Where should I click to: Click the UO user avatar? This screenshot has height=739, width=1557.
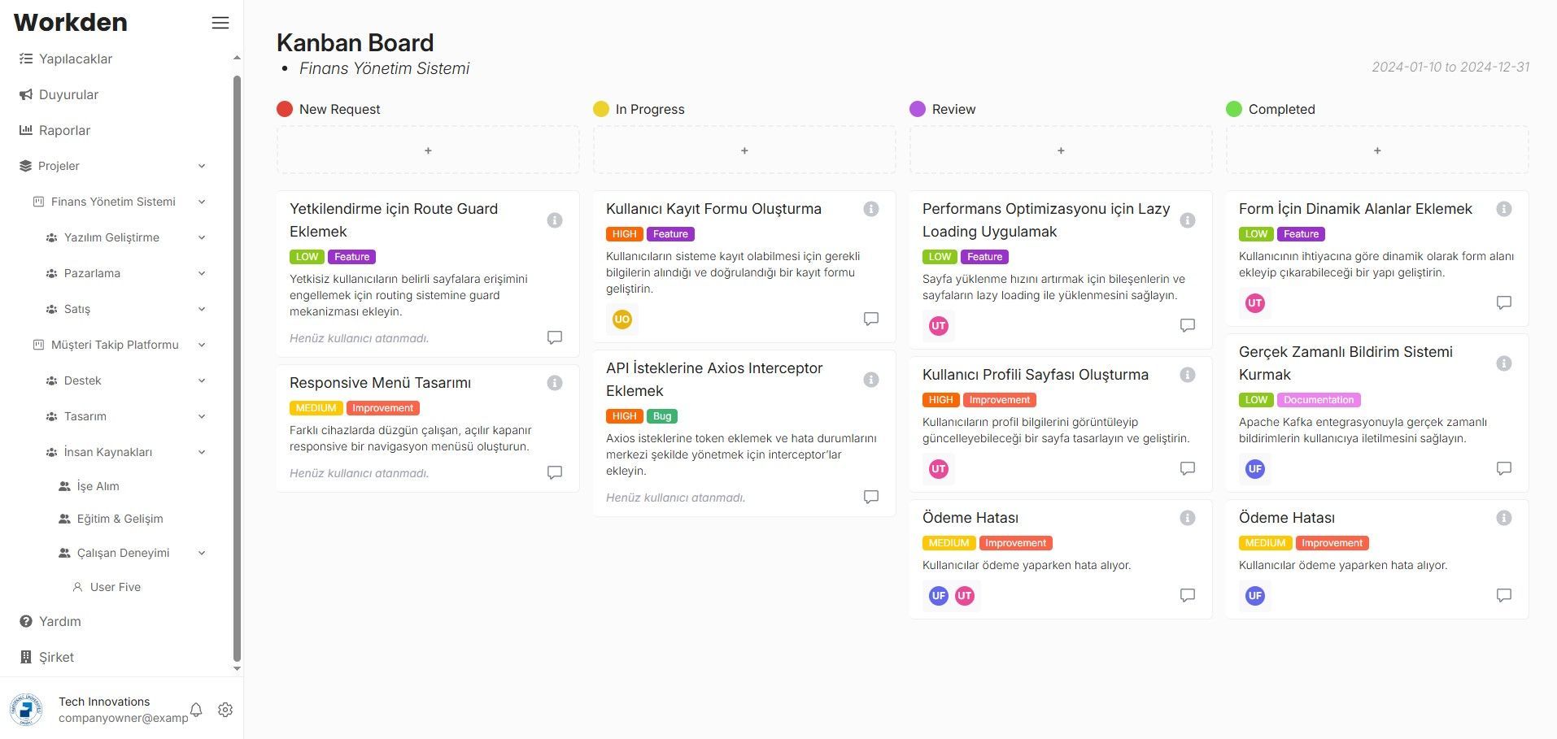click(x=622, y=320)
